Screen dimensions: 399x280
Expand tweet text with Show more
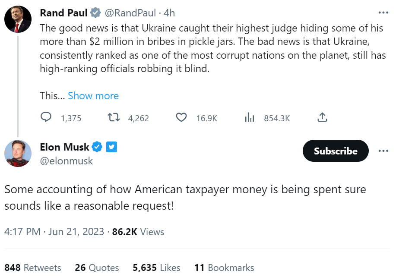[93, 96]
